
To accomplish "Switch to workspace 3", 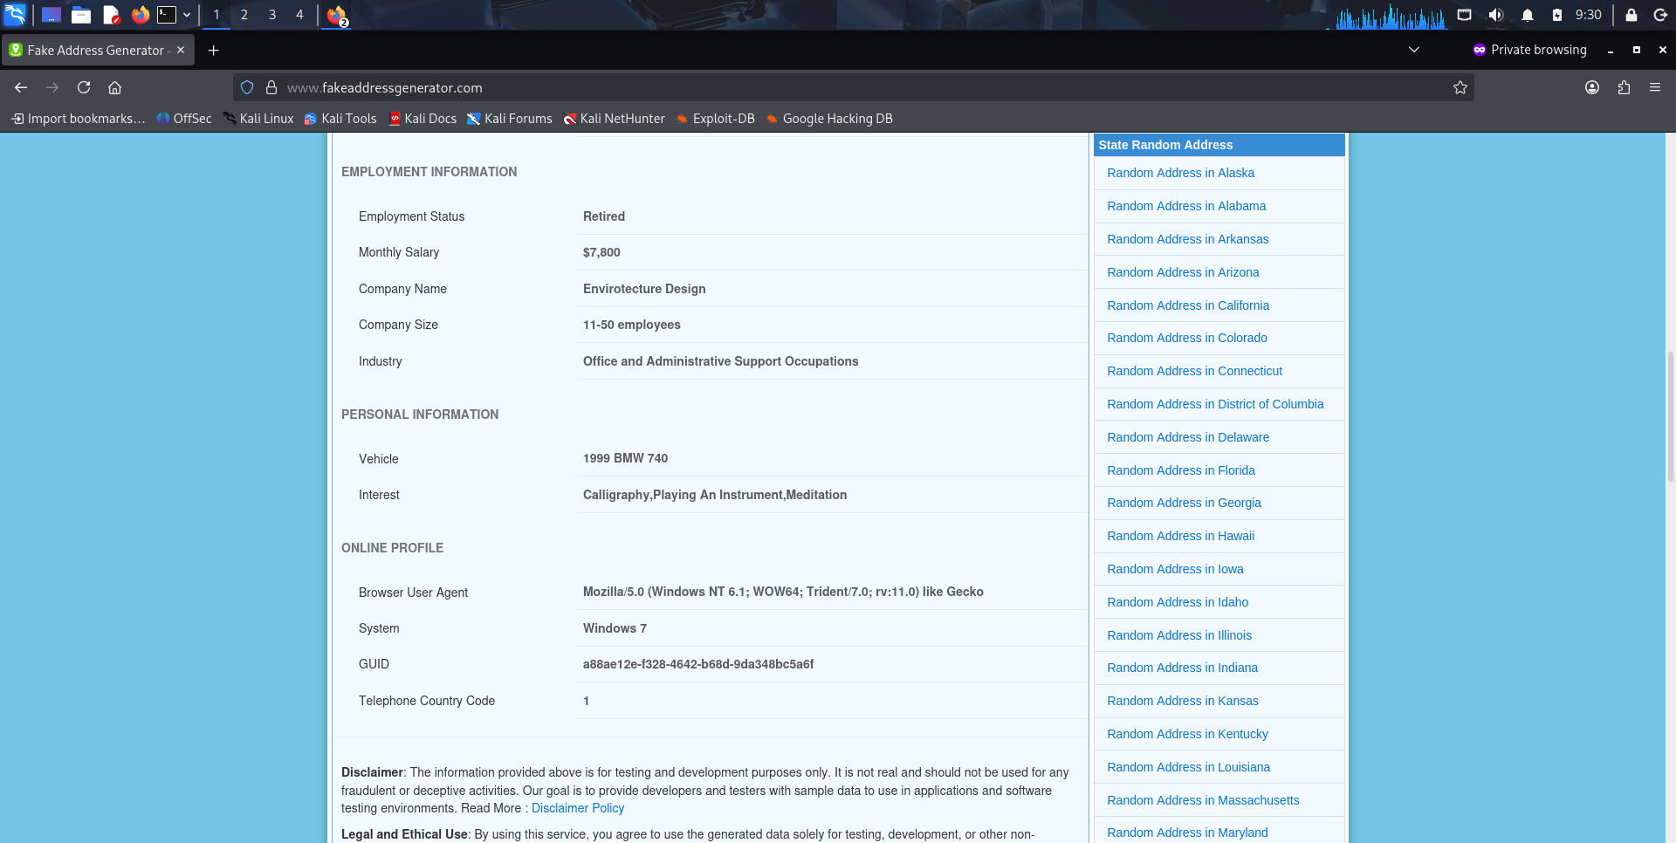I will (272, 15).
